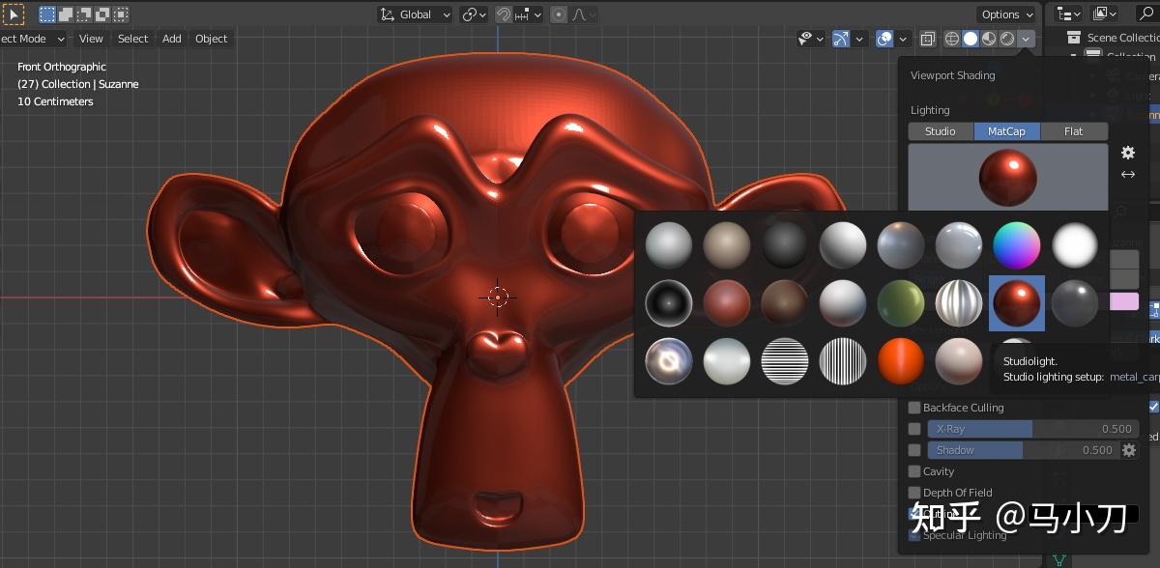This screenshot has height=568, width=1160.
Task: Open the Object menu
Action: pos(211,39)
